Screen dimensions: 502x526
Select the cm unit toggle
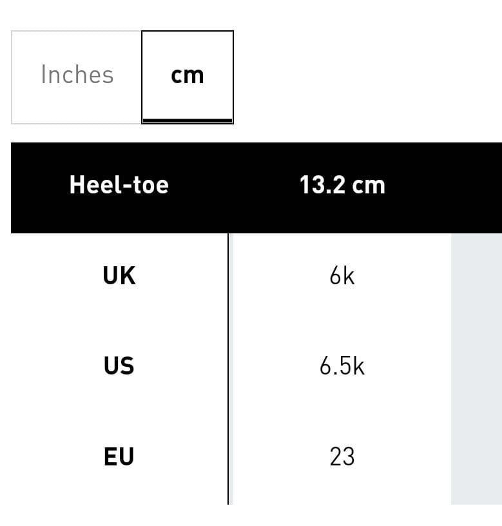pos(188,77)
